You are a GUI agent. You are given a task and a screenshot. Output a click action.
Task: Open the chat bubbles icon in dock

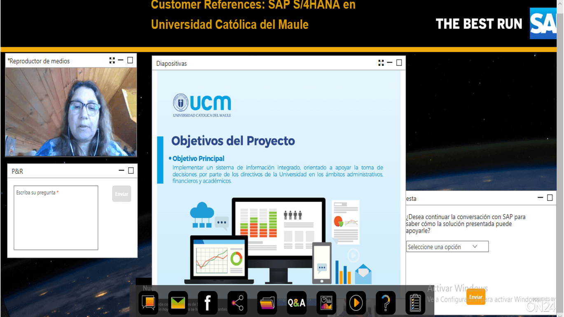pyautogui.click(x=148, y=303)
